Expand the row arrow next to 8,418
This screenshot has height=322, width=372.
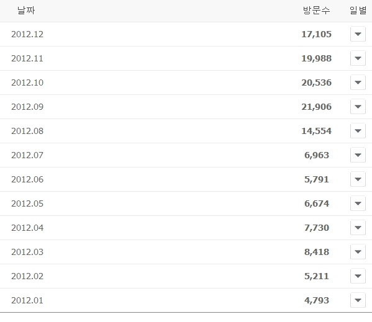(358, 252)
